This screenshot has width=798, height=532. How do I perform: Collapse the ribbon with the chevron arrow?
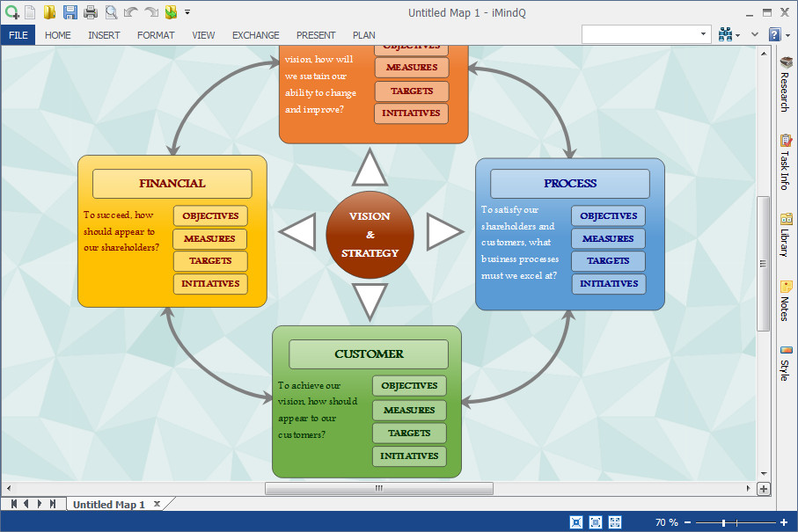pyautogui.click(x=755, y=34)
